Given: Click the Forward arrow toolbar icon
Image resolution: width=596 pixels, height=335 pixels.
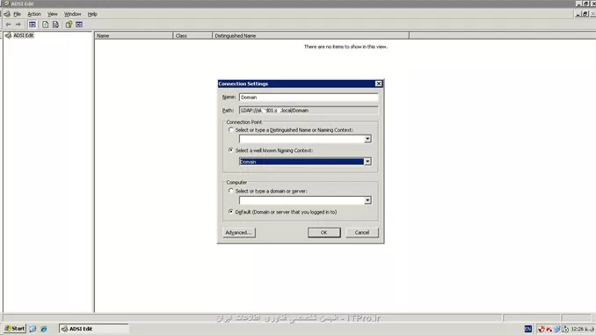Looking at the screenshot, I should 18,25.
